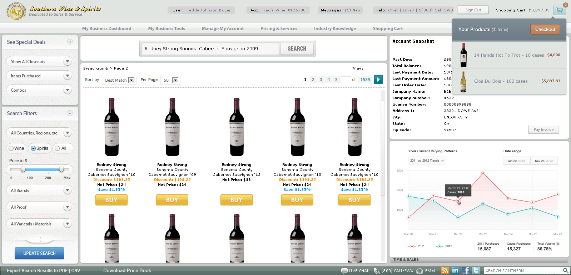Open the Twitter icon in footer

[476, 270]
